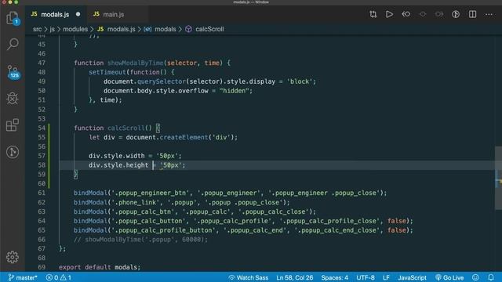Open the Manage settings gear
502x282 pixels.
(x=13, y=257)
